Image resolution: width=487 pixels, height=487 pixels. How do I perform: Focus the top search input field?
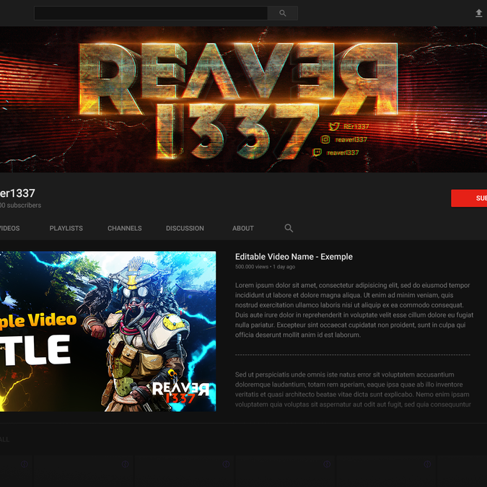pos(151,13)
